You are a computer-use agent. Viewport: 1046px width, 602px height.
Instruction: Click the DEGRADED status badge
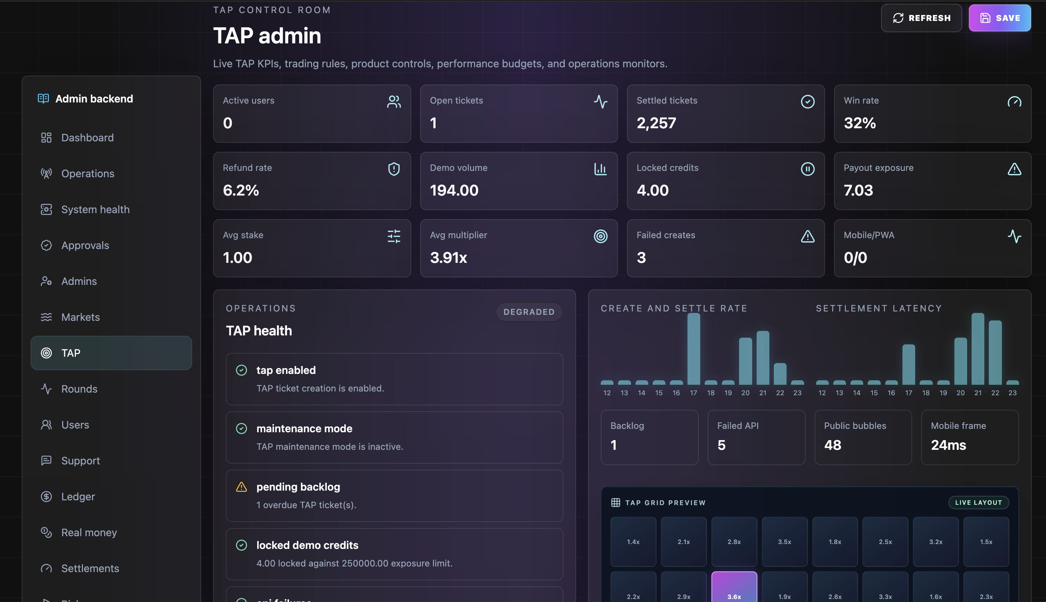point(529,312)
